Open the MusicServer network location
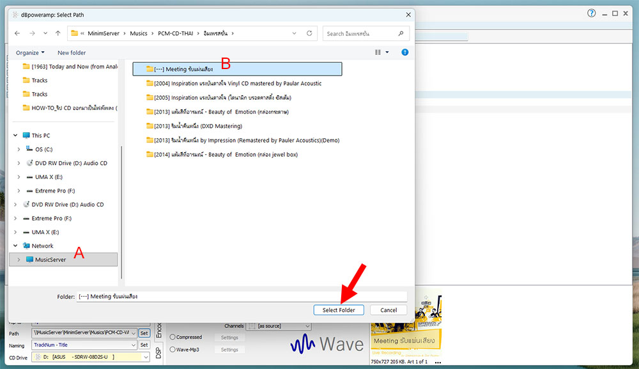The image size is (639, 369). pyautogui.click(x=50, y=260)
